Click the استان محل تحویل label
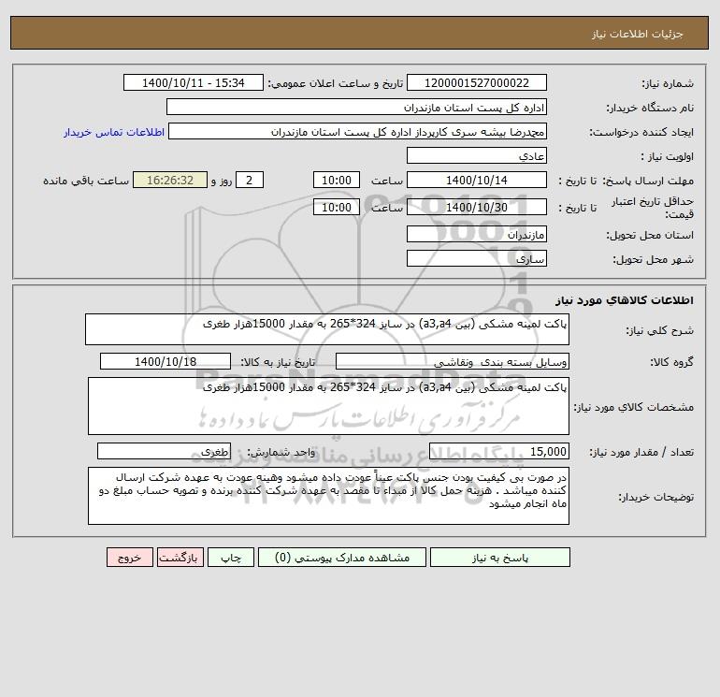This screenshot has width=720, height=697. pos(650,235)
